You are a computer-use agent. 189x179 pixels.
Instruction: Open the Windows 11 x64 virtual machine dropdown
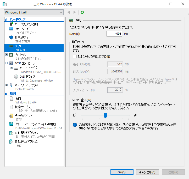34,13
